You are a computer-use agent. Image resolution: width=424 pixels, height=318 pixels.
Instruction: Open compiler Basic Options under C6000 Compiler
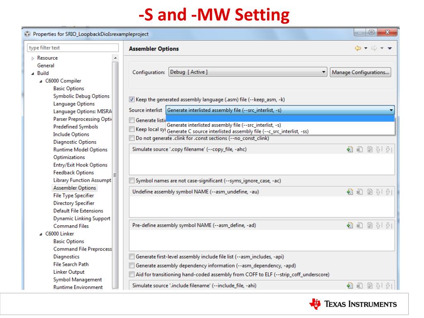[69, 89]
